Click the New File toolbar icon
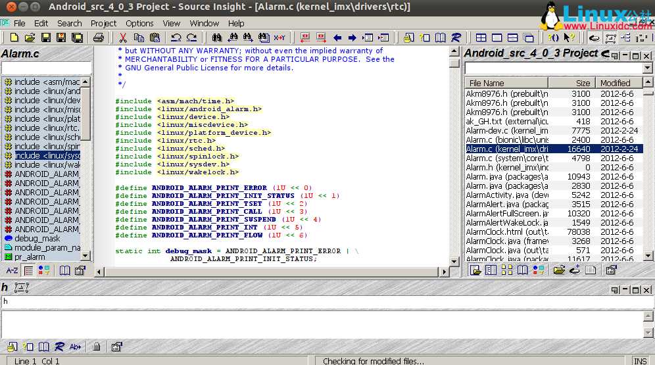Viewport: 655px width, 365px height. point(14,37)
